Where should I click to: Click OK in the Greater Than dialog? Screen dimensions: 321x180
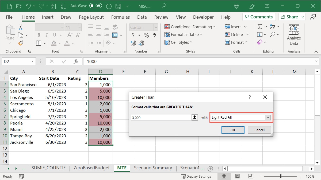point(233,130)
